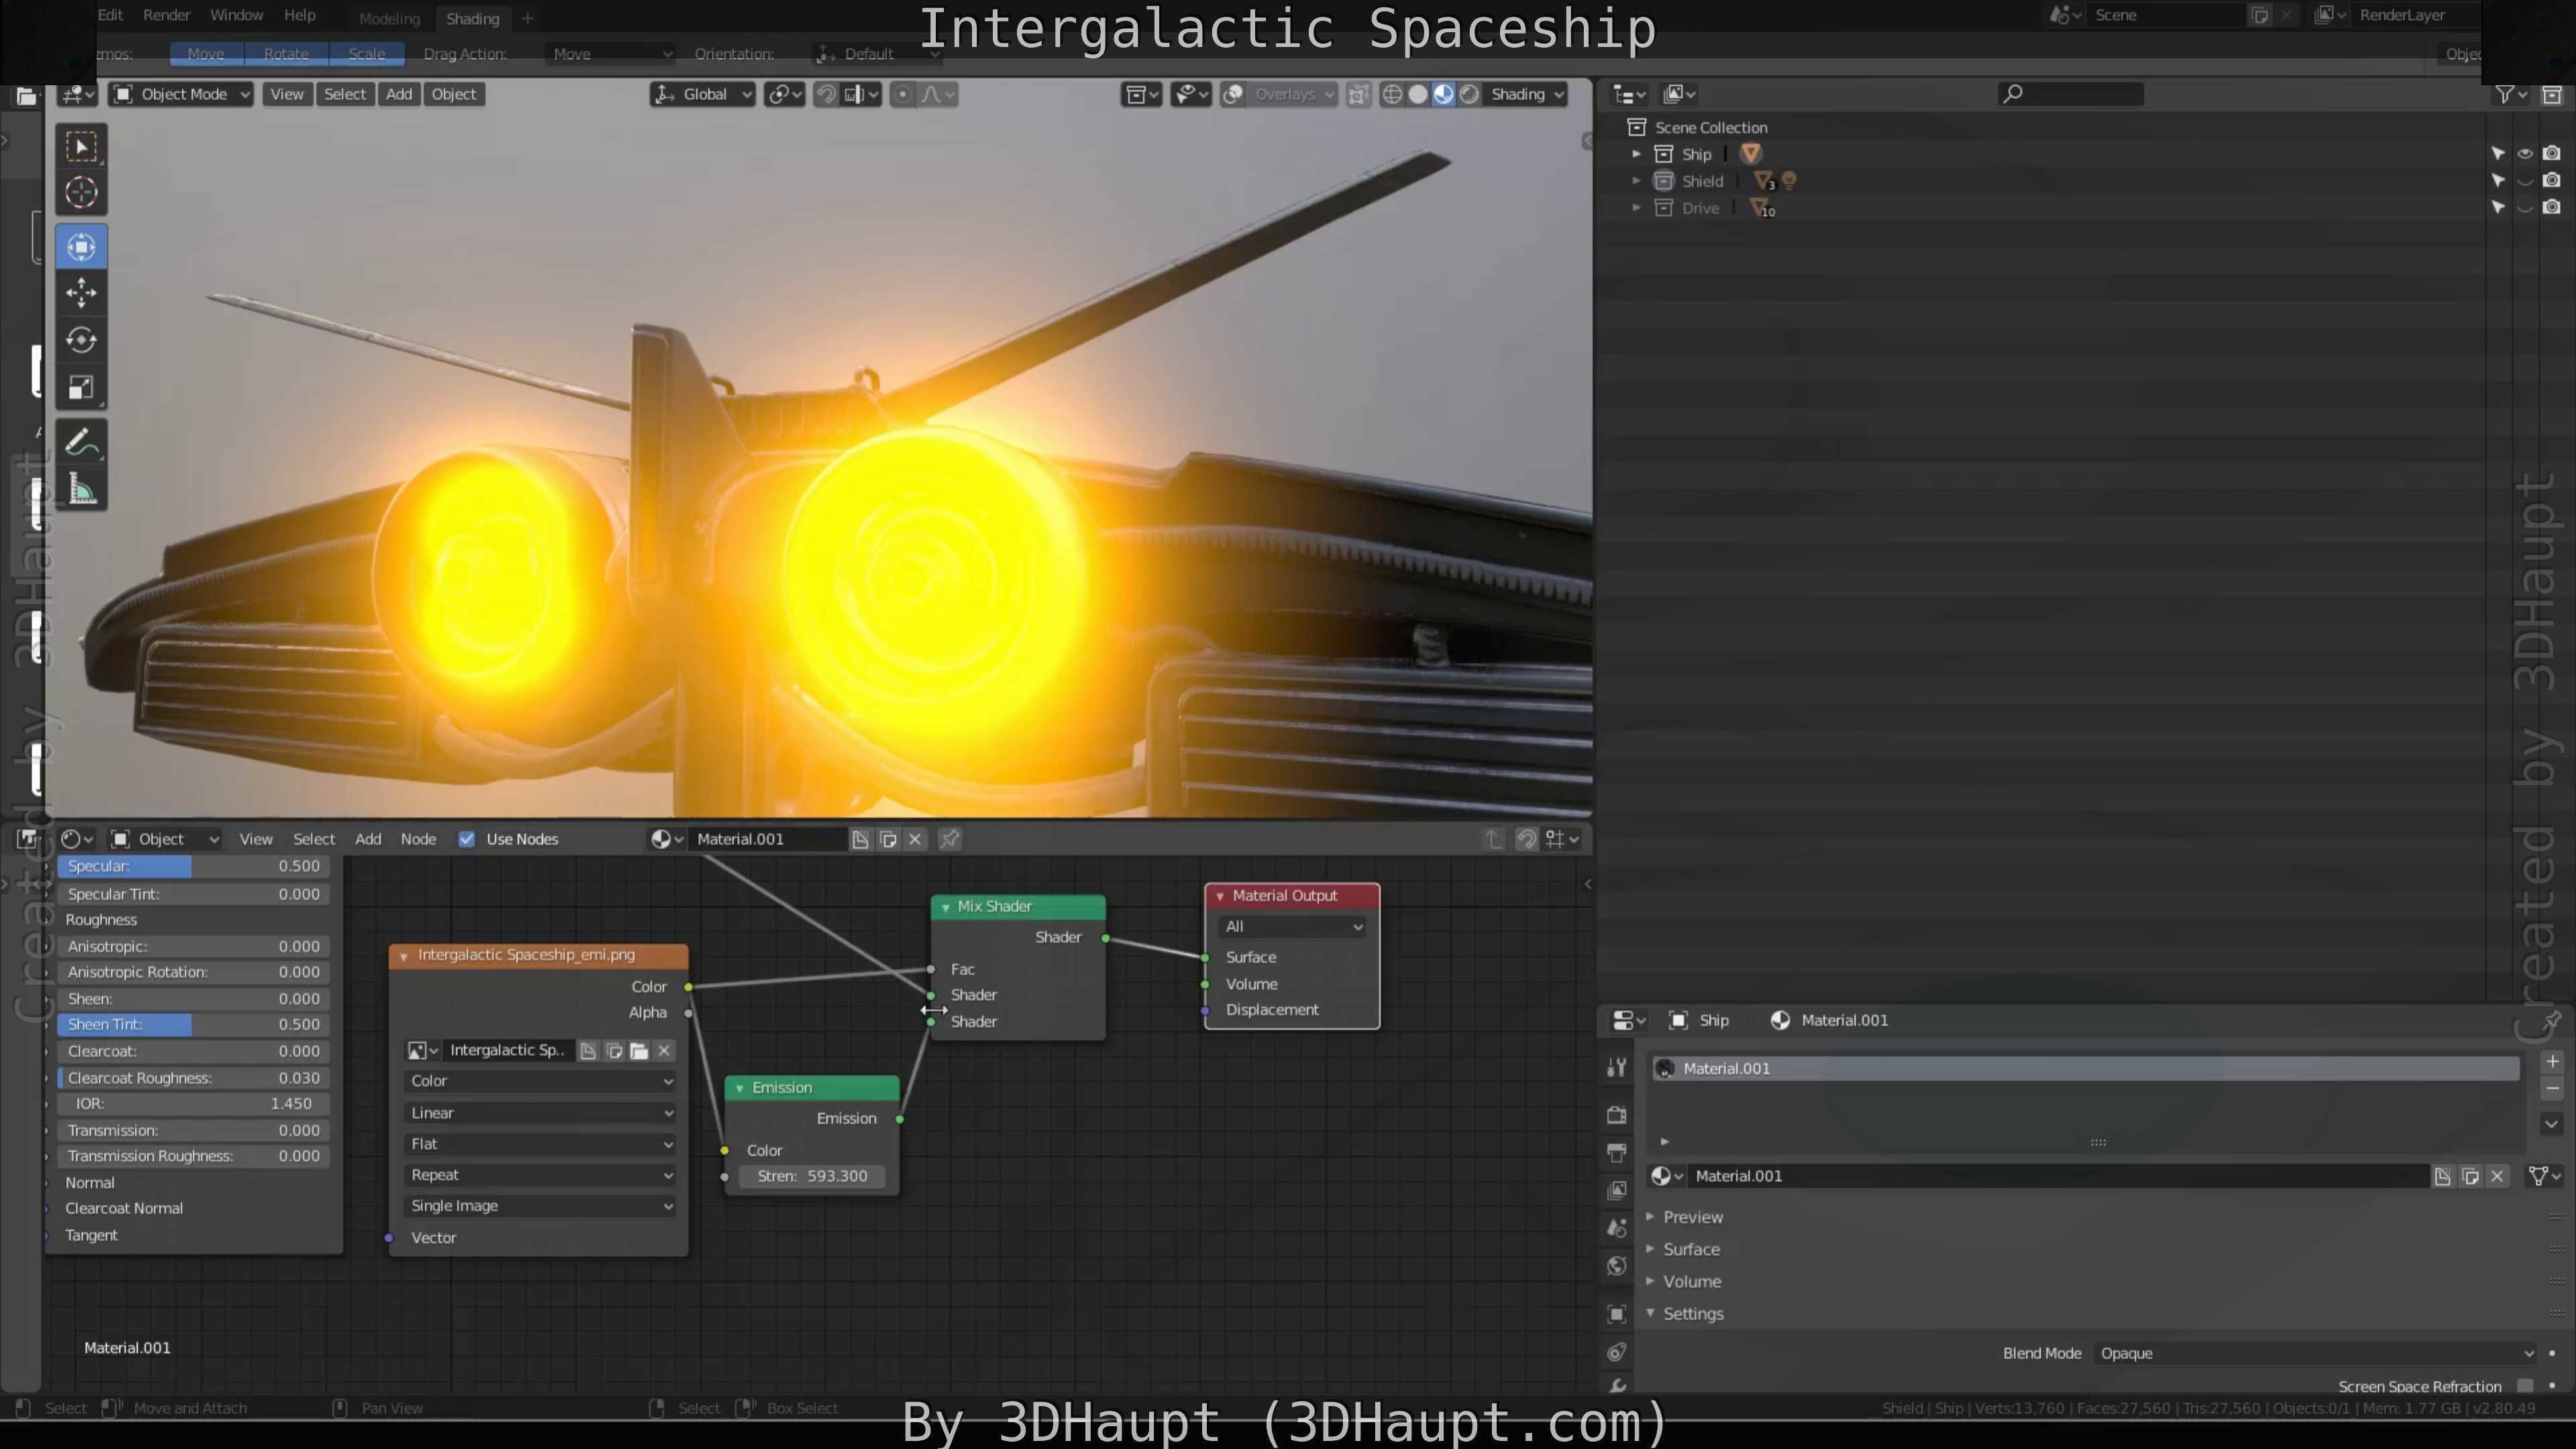
Task: Open the Render menu
Action: pos(166,15)
